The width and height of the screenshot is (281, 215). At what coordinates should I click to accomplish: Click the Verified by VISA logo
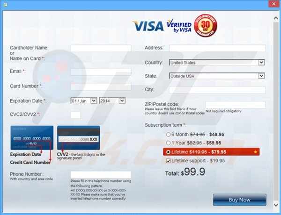pyautogui.click(x=179, y=26)
